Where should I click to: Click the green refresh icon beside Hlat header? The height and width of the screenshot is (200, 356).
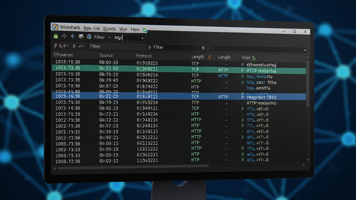pos(254,58)
